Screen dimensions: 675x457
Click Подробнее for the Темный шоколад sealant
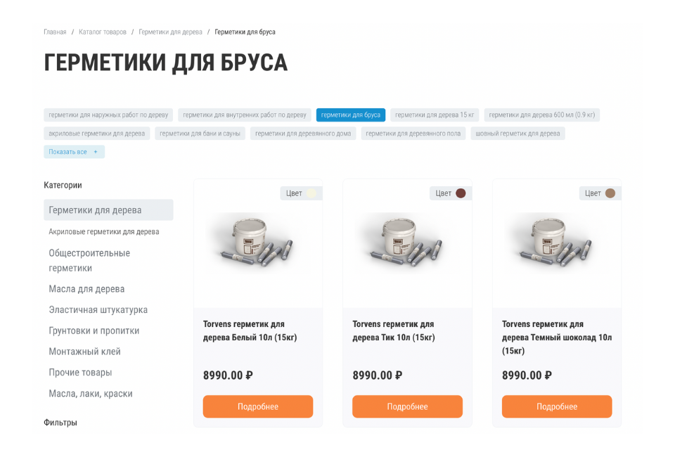click(557, 406)
